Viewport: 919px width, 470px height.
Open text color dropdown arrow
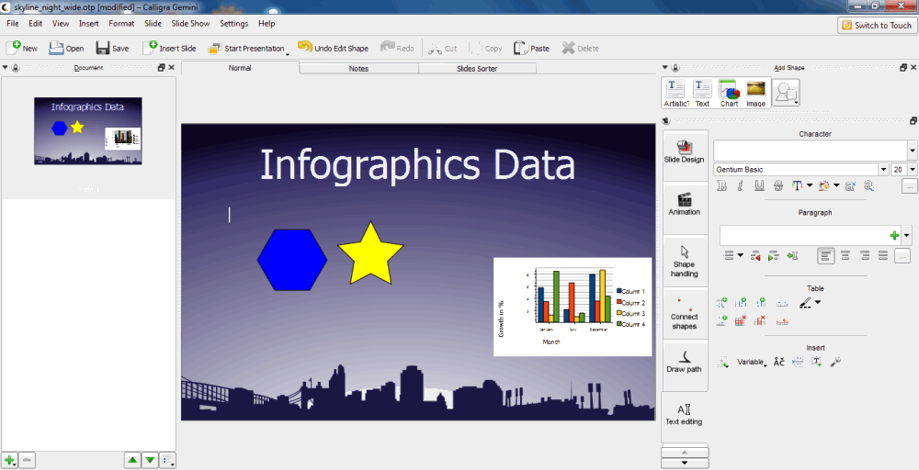click(810, 186)
